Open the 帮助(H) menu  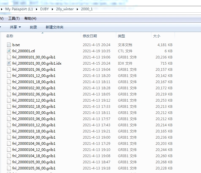pyautogui.click(x=30, y=19)
